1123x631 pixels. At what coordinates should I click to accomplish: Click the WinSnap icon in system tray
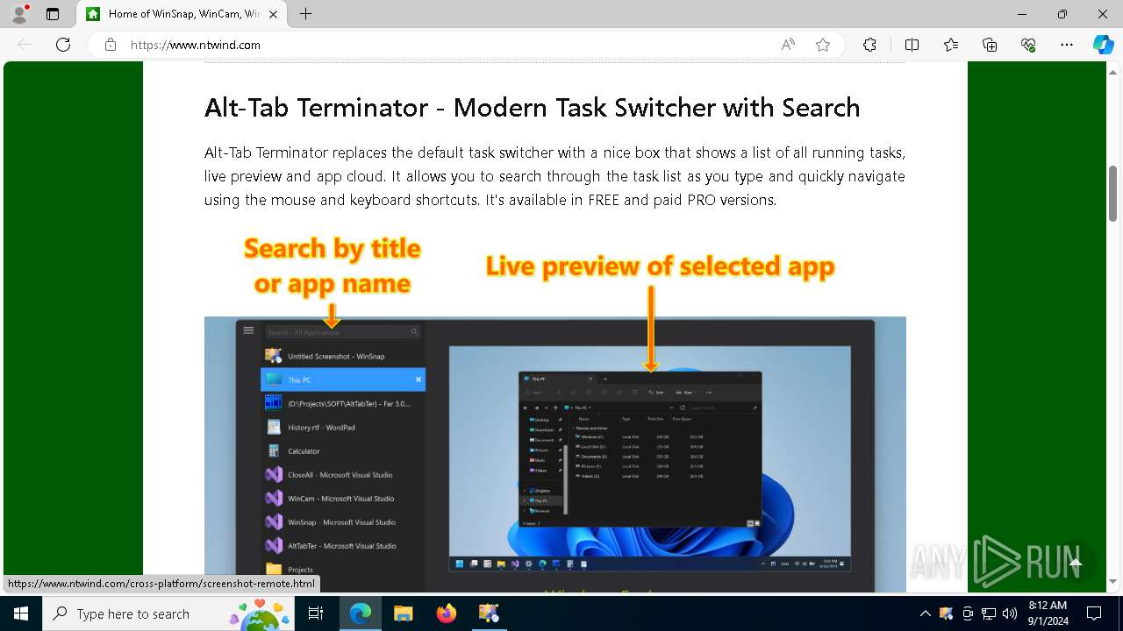coord(946,613)
